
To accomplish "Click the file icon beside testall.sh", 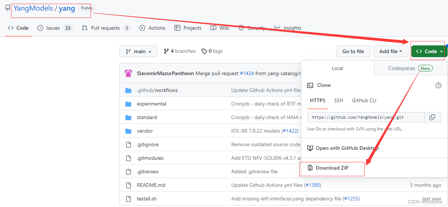I will click(128, 199).
